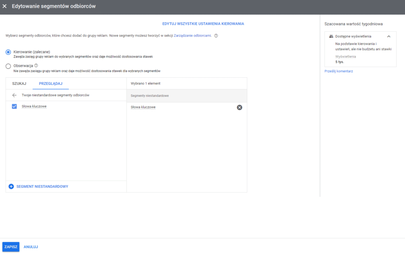
Task: Click the help icon next to Zarządzanie odbiorcami
Action: [x=216, y=36]
